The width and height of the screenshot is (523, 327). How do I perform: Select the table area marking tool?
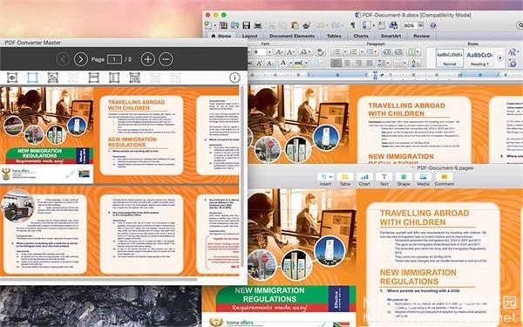(134, 78)
